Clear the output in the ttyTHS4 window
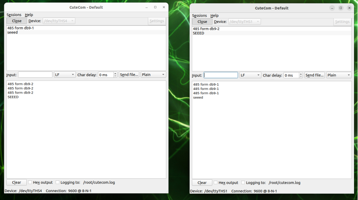Viewport: 358px width, 200px height. 17,182
